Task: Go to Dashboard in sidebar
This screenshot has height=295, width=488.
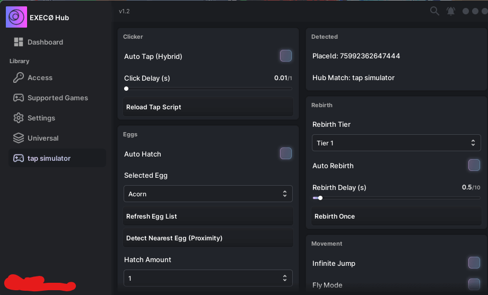Action: tap(57, 42)
